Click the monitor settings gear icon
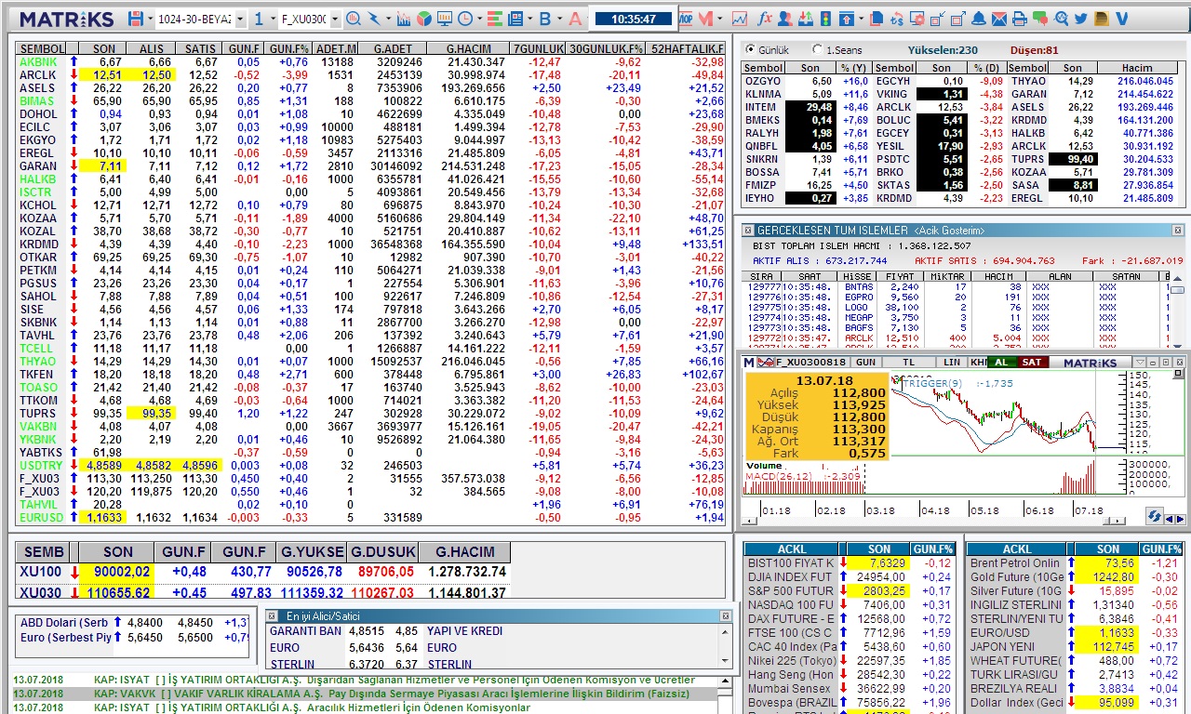The width and height of the screenshot is (1191, 714). [x=917, y=19]
